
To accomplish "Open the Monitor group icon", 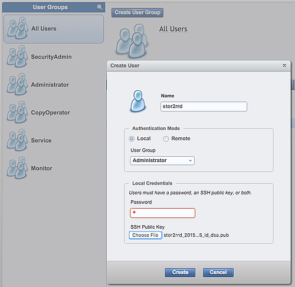I will pyautogui.click(x=17, y=168).
